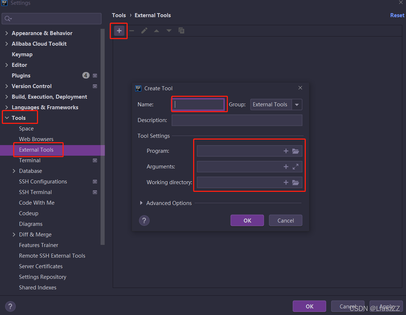This screenshot has height=315, width=406.
Task: Move tool up with up arrow icon
Action: tap(157, 31)
